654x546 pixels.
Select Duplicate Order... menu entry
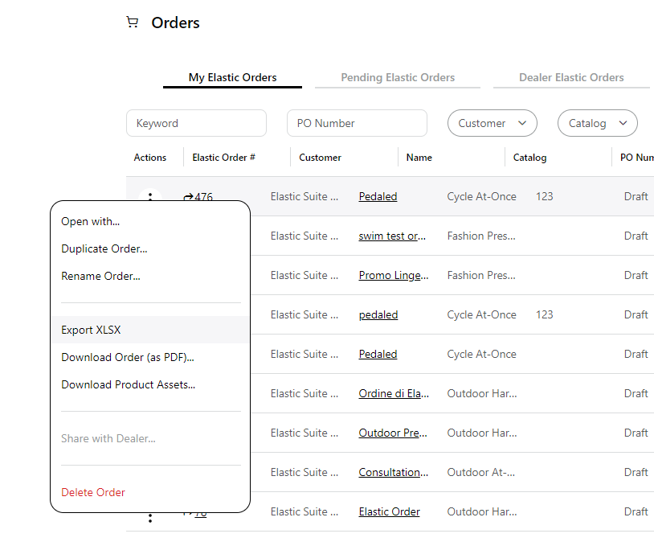[104, 248]
